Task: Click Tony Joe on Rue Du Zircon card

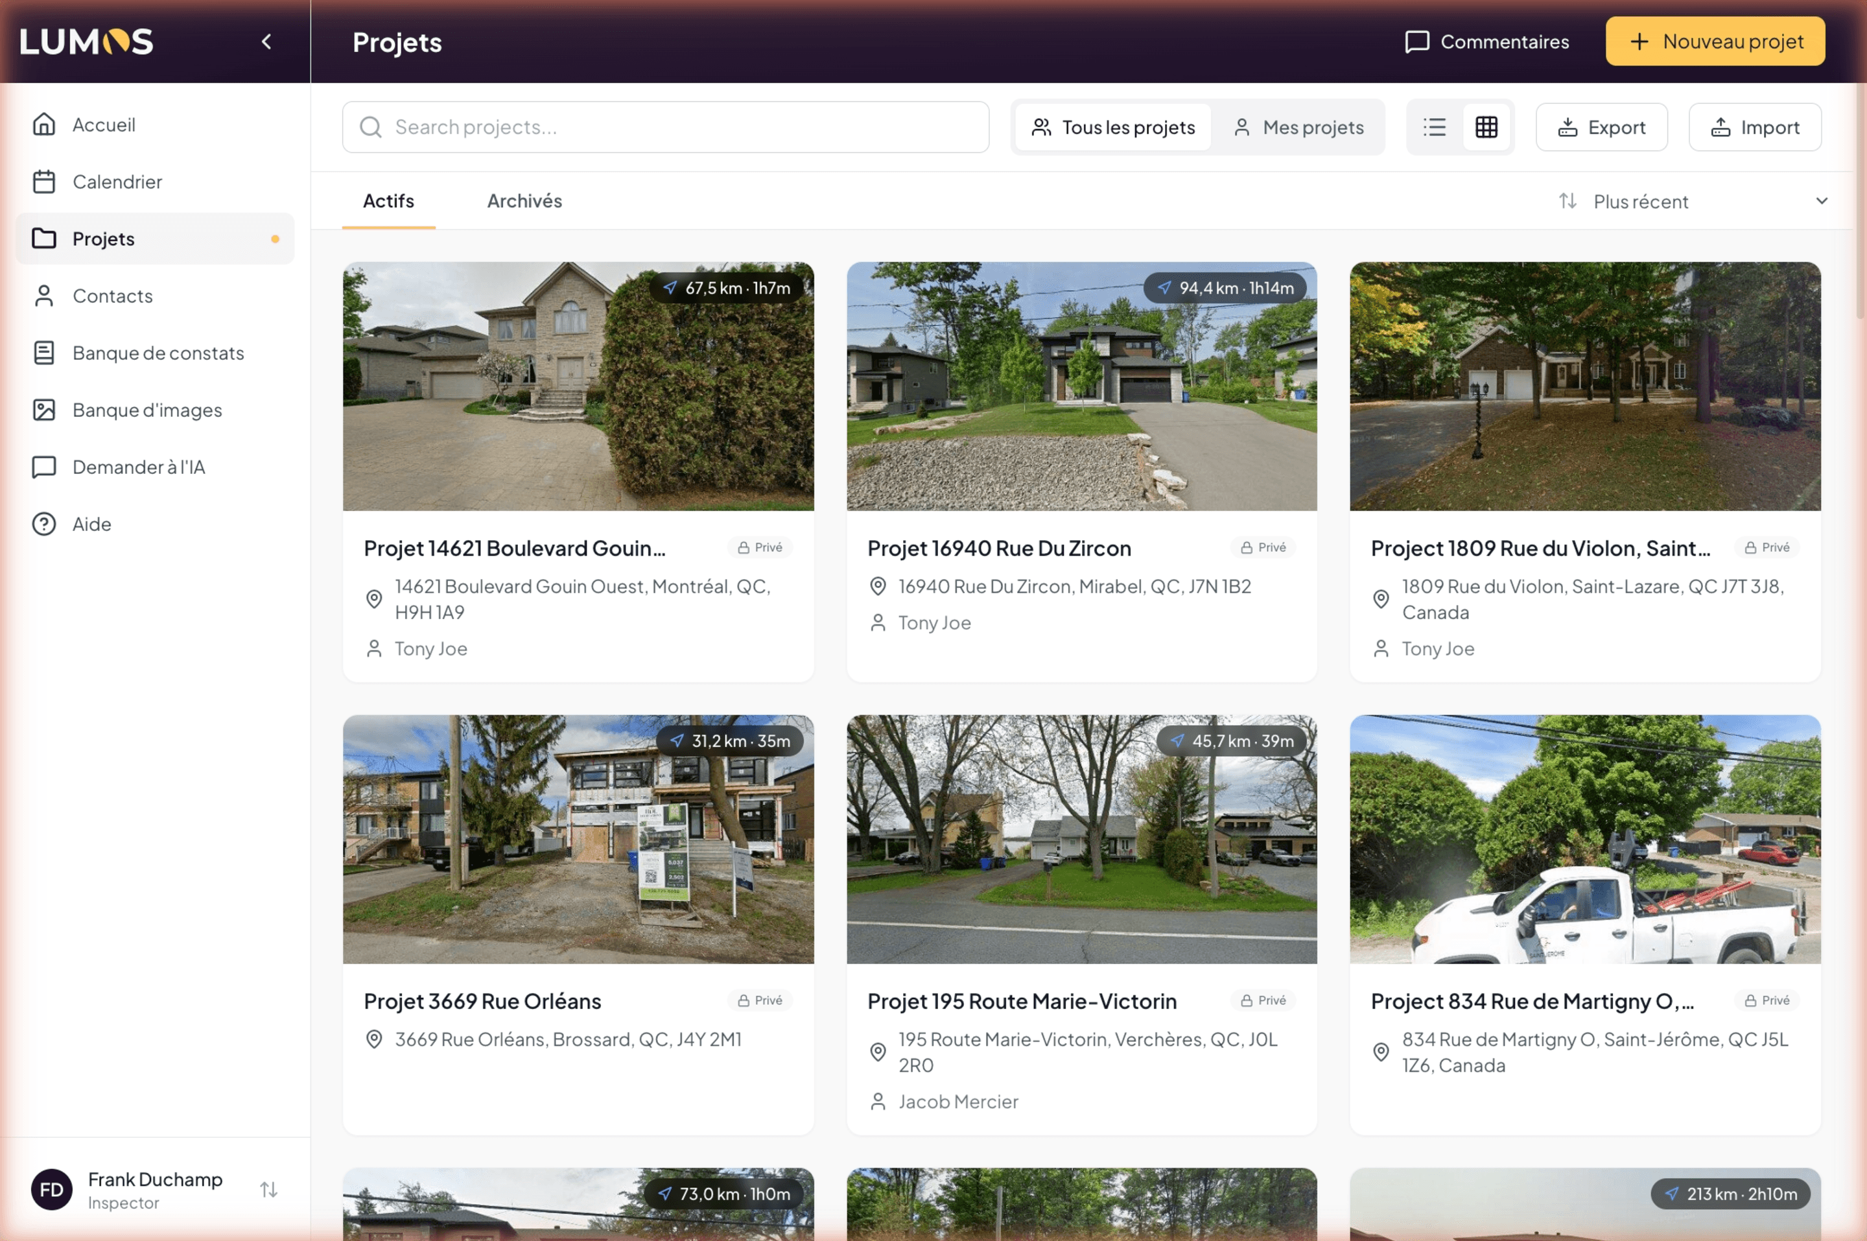Action: (934, 623)
